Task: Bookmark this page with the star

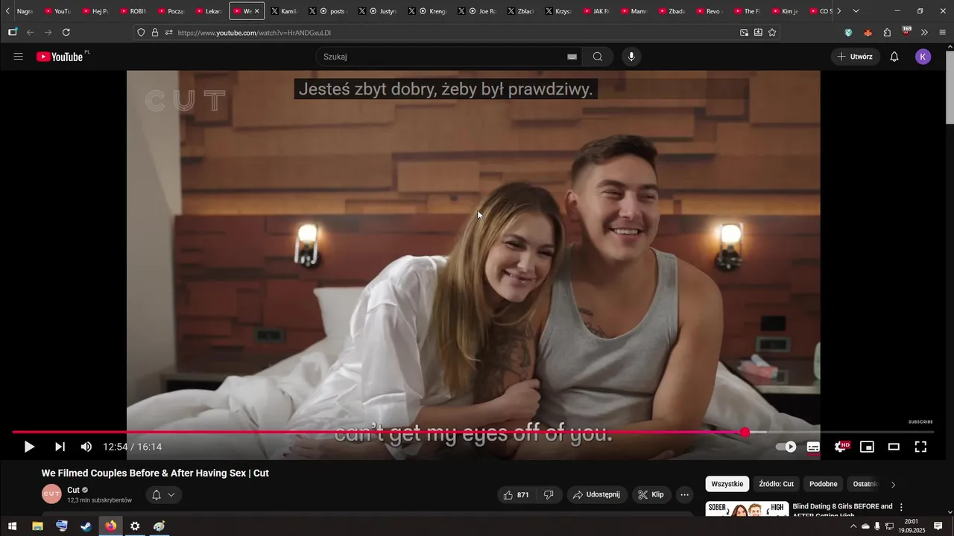Action: click(772, 32)
